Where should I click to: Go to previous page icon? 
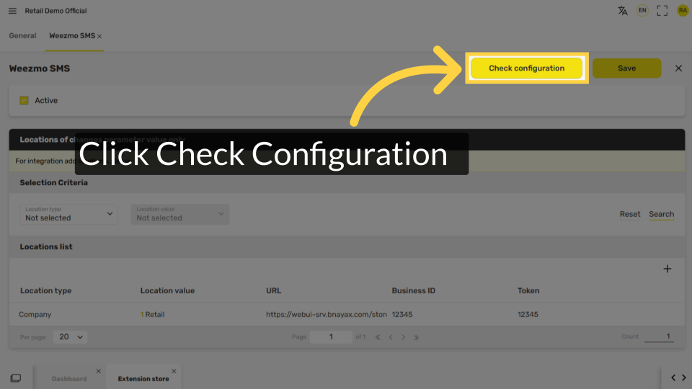[x=391, y=337]
